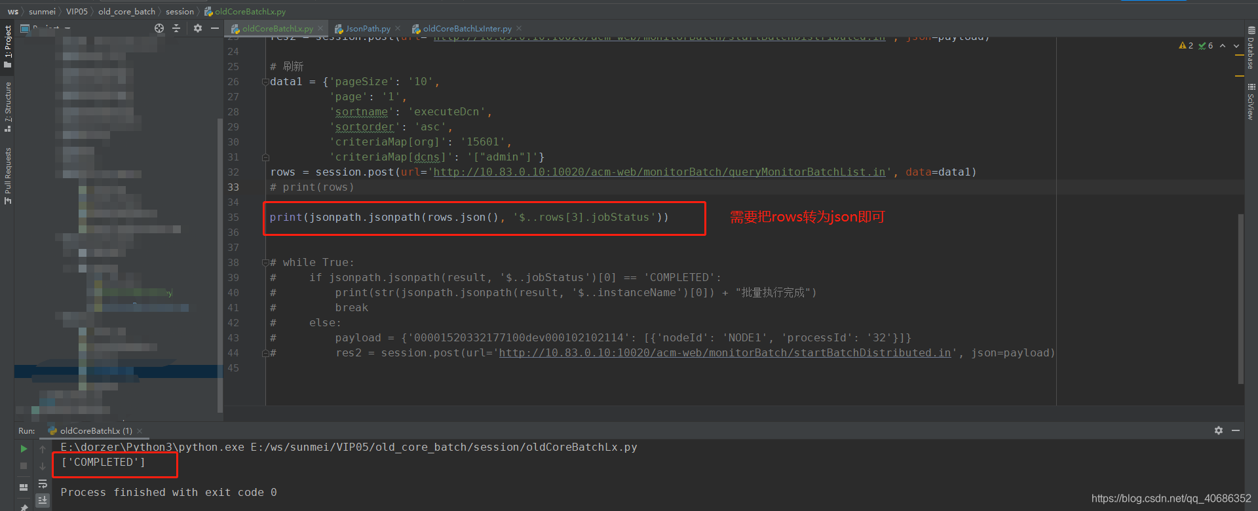Click the restore layout icon in Run panel
Image resolution: width=1258 pixels, height=511 pixels.
click(x=24, y=487)
